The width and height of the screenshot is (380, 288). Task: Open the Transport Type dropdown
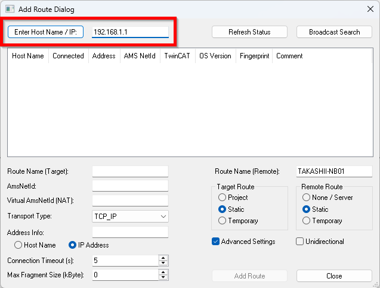[x=130, y=217]
